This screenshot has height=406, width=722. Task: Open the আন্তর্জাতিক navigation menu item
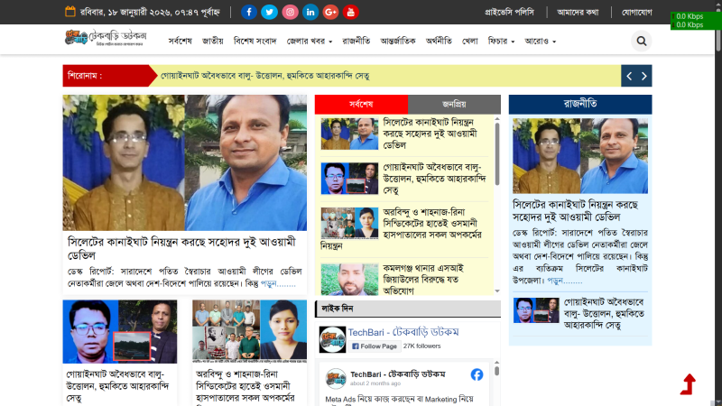click(x=398, y=41)
